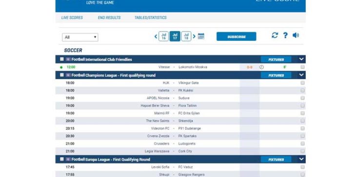
Task: Open the All sports dropdown
Action: (80, 37)
